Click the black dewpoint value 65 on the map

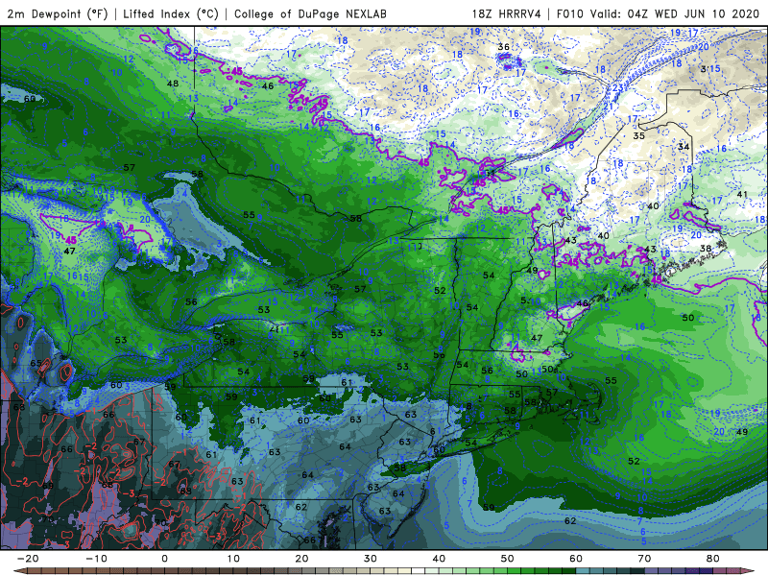36,363
